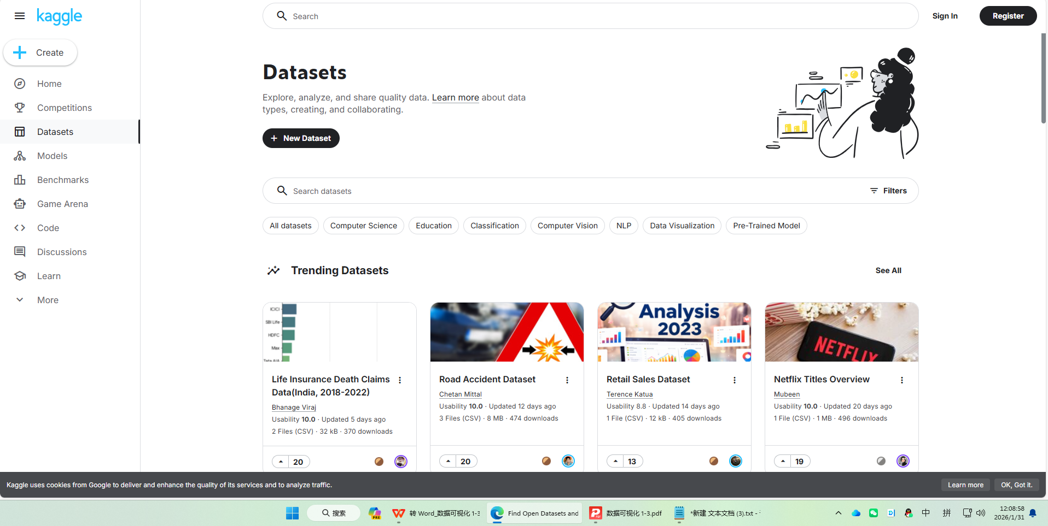Screen dimensions: 1048x526
Task: Click Learn more in cookie banner
Action: tap(965, 485)
